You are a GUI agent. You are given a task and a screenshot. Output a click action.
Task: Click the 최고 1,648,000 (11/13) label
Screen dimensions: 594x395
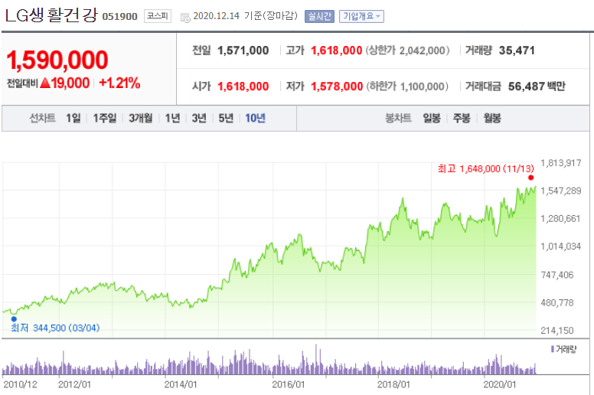485,168
